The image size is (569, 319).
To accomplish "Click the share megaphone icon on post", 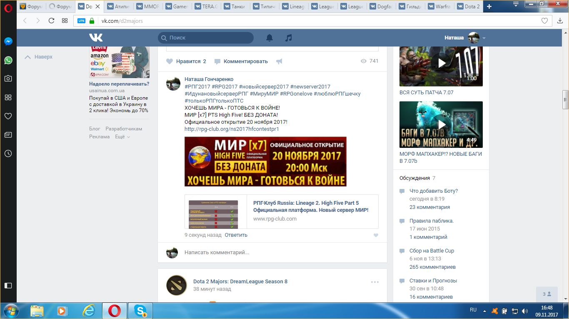I will pos(279,61).
